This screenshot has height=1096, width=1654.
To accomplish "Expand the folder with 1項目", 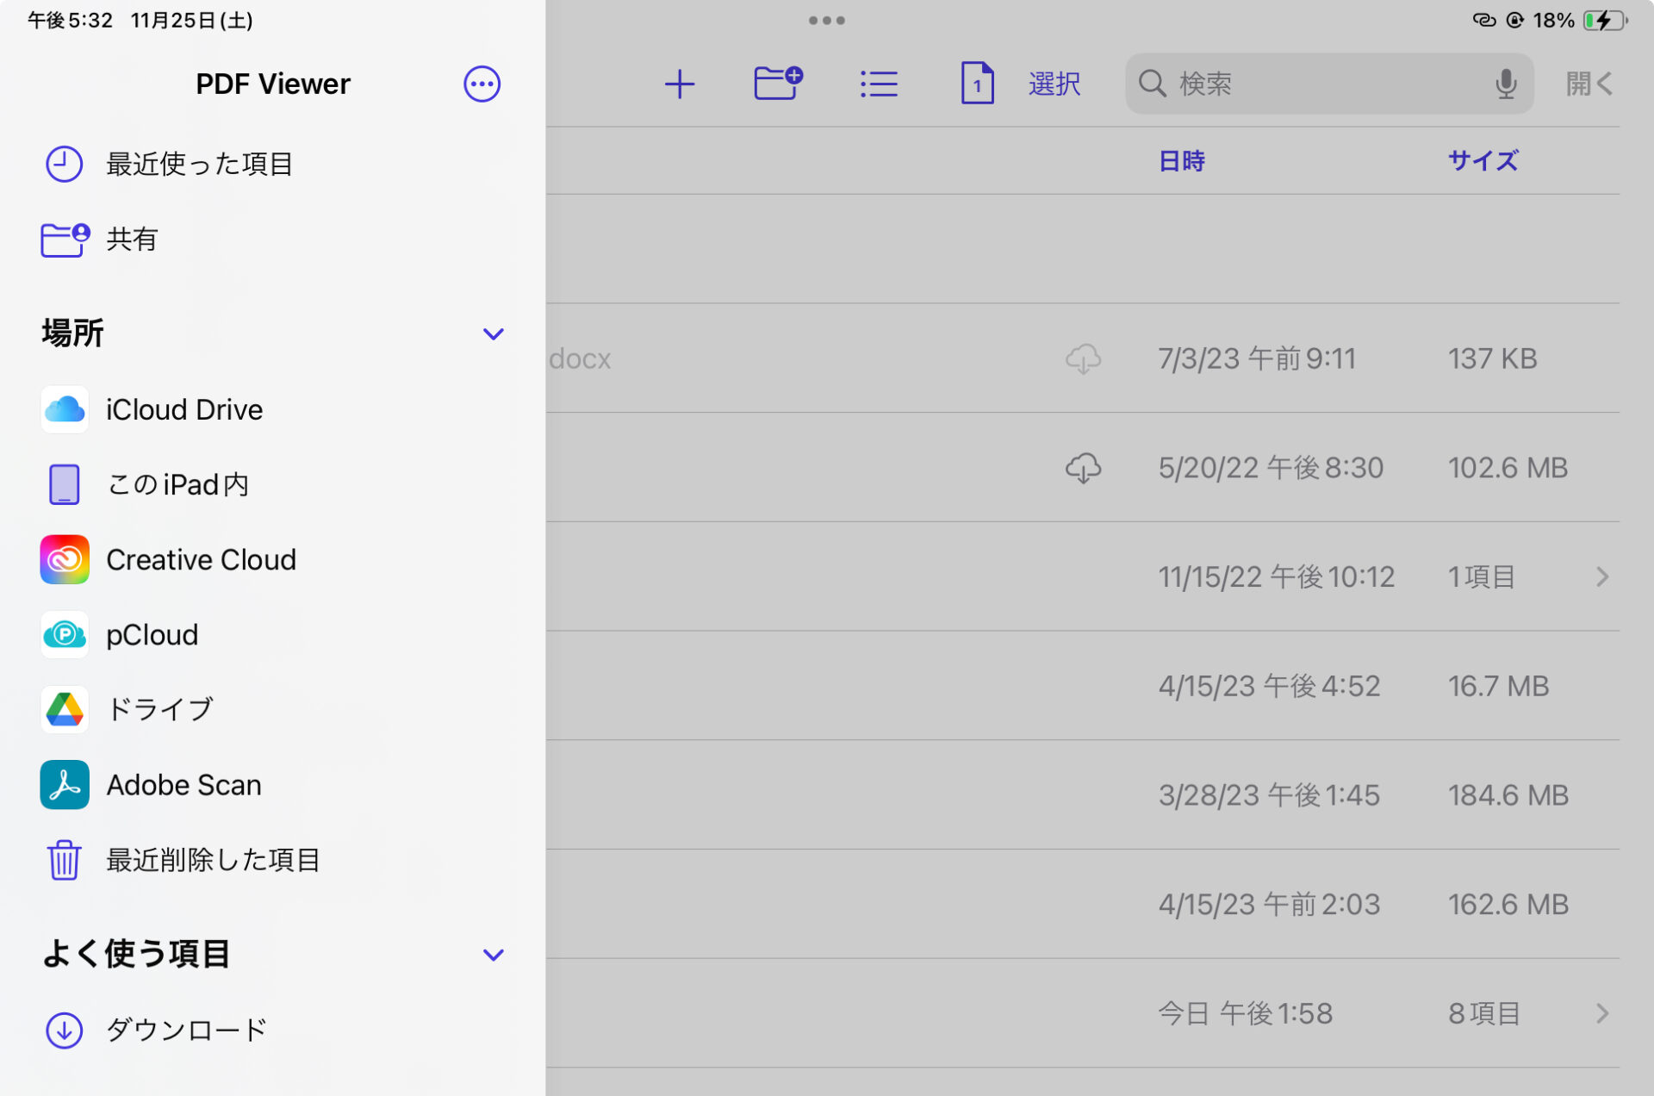I will pyautogui.click(x=1601, y=576).
